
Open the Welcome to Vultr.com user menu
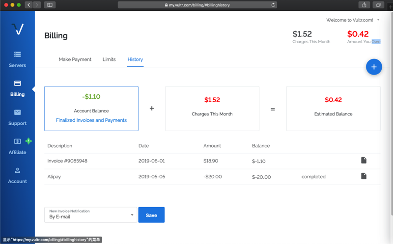(353, 20)
